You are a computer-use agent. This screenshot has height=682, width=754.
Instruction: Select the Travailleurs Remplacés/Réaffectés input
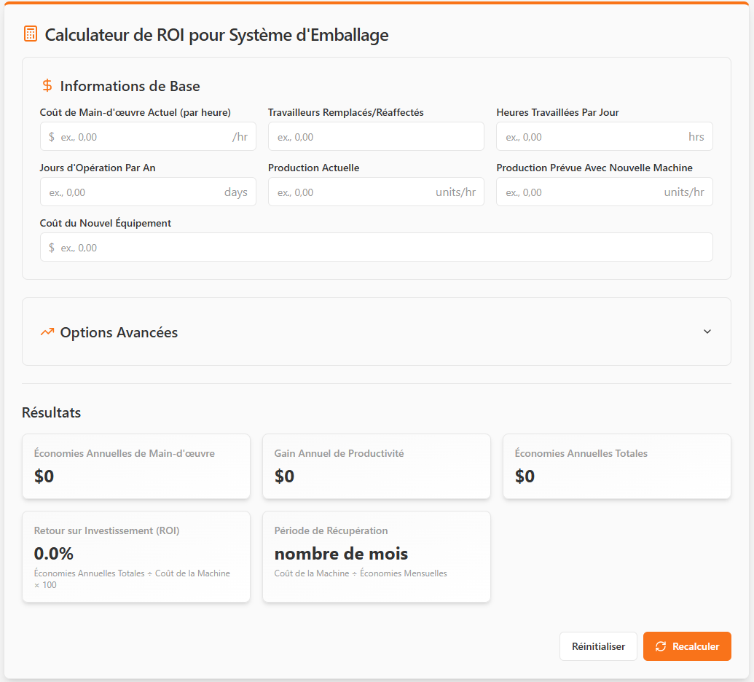point(376,137)
